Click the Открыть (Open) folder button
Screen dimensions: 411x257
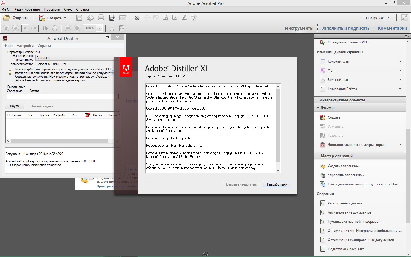pos(16,18)
